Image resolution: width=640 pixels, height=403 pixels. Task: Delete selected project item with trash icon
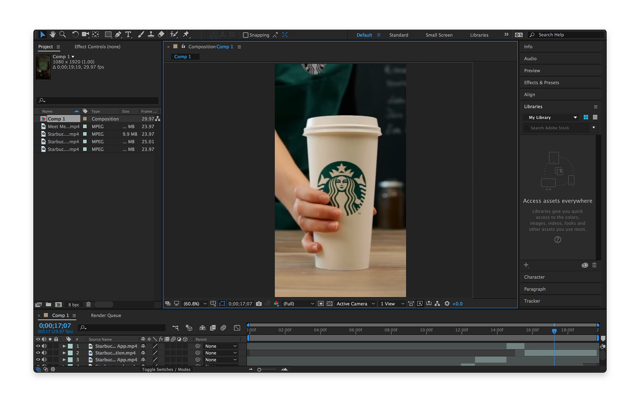(x=89, y=304)
